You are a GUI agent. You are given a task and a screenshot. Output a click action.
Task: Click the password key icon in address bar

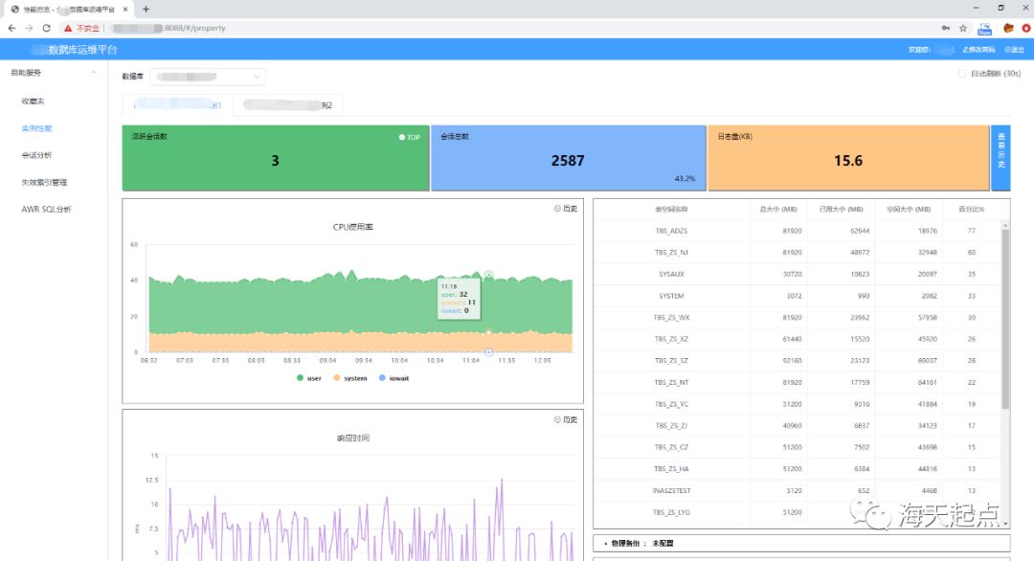click(946, 29)
